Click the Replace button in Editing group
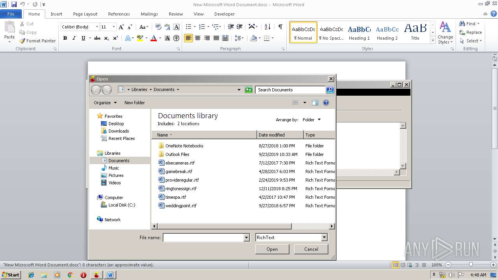The width and height of the screenshot is (498, 280). (x=471, y=32)
